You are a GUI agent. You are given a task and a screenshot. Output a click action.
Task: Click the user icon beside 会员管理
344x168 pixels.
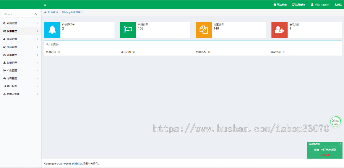pos(4,39)
